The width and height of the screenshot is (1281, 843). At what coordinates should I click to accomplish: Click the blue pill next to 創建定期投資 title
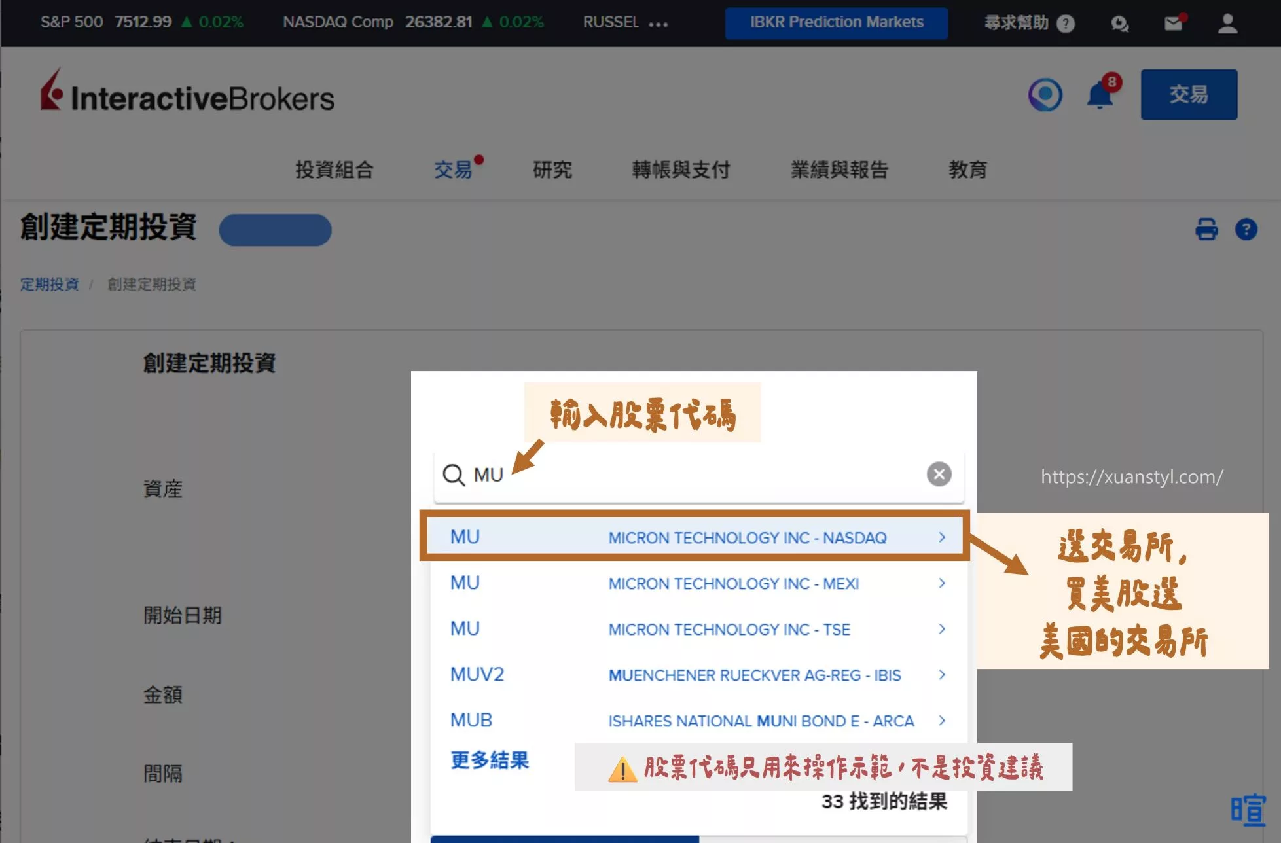(x=275, y=230)
